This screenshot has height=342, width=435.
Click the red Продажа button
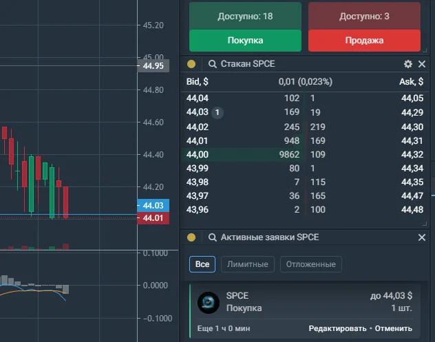[x=364, y=41]
